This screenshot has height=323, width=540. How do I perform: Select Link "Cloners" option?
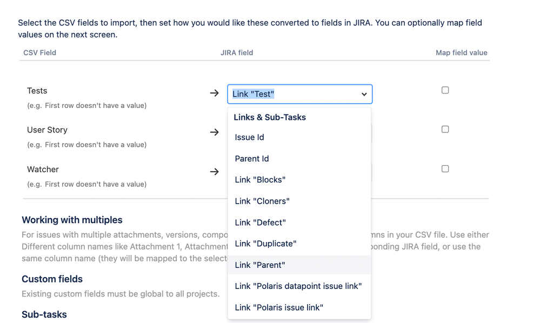(x=262, y=201)
